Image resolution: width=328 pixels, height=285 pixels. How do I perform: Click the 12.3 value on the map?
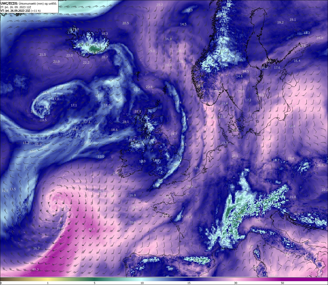click(x=189, y=10)
